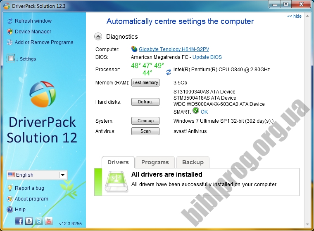Image resolution: width=314 pixels, height=231 pixels.
Task: Click the SMART OK link
Action: click(204, 112)
